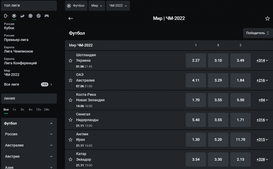Select the hockey puck sport icon
Screen dimensions: 273x169
tap(22, 16)
